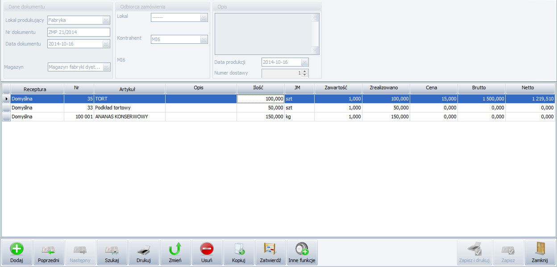Open the Data dokumentu date picker

(106, 44)
